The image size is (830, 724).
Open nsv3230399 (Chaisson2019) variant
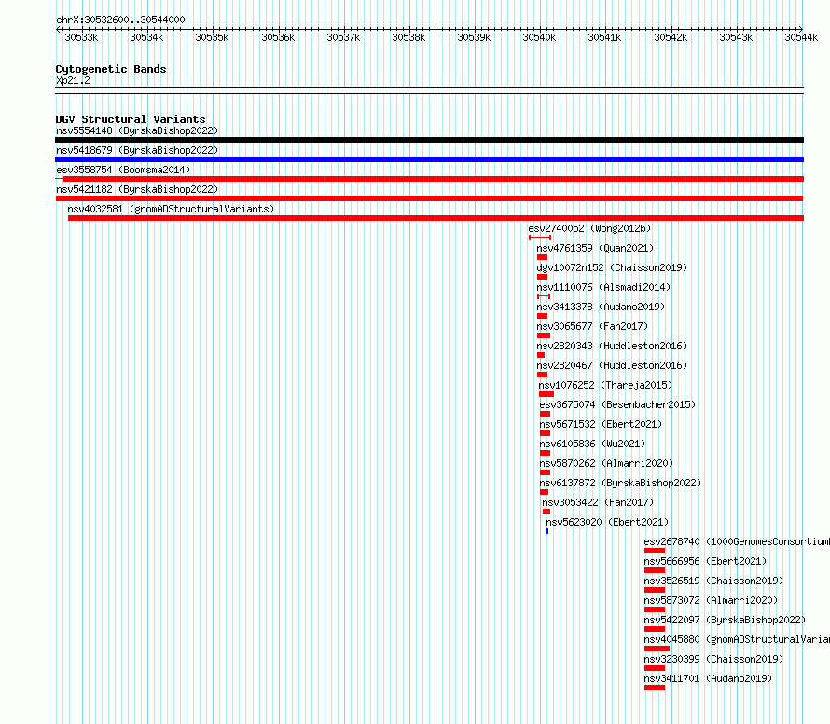713,659
